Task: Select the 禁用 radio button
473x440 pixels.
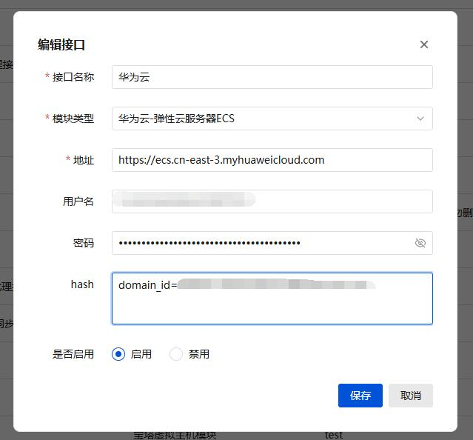Action: tap(176, 354)
